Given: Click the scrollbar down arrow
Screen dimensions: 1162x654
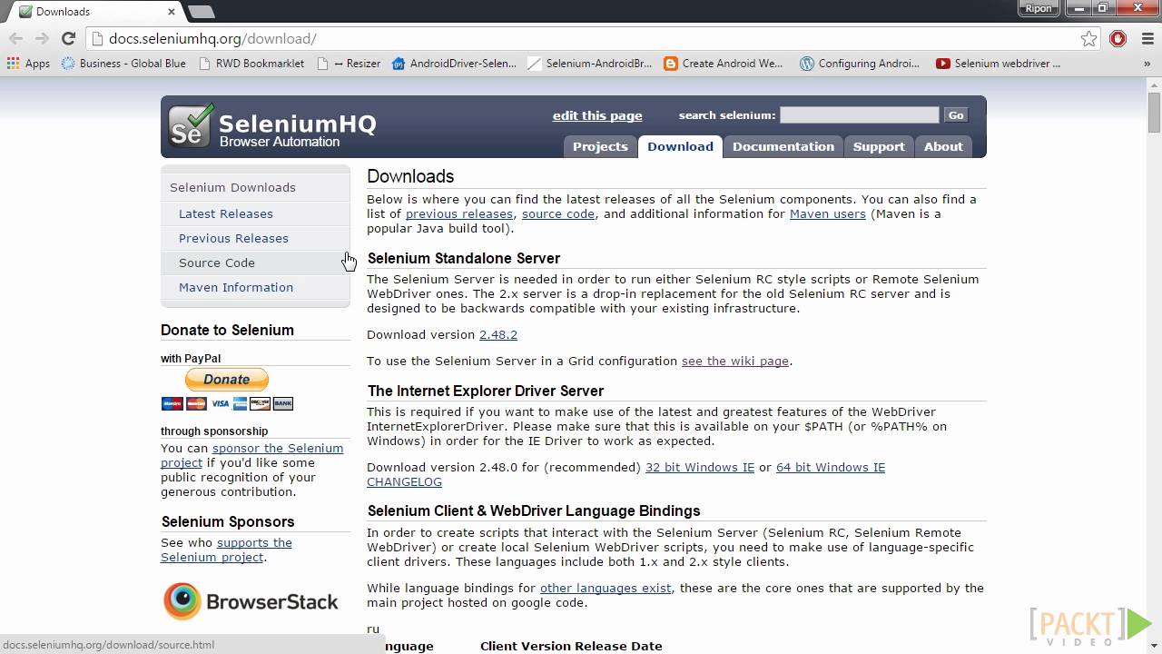Looking at the screenshot, I should pos(1154,646).
